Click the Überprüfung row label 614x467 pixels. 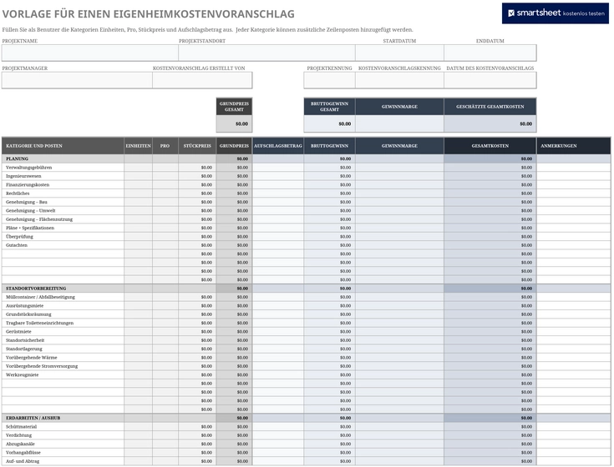19,237
